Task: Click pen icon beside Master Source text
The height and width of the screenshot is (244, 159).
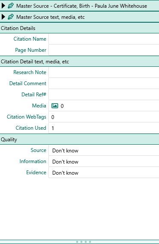Action: 11,17
